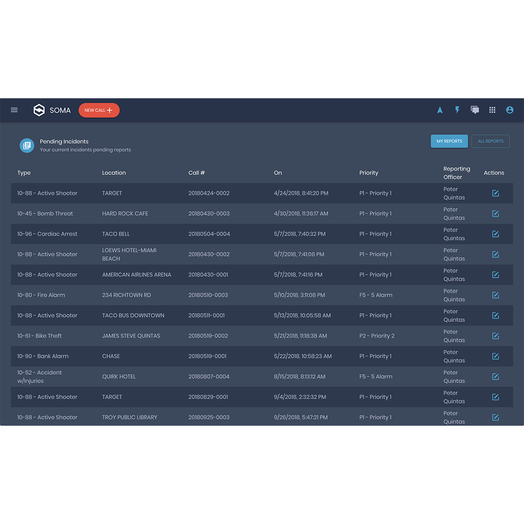Click call number 20180430-0001

click(208, 275)
